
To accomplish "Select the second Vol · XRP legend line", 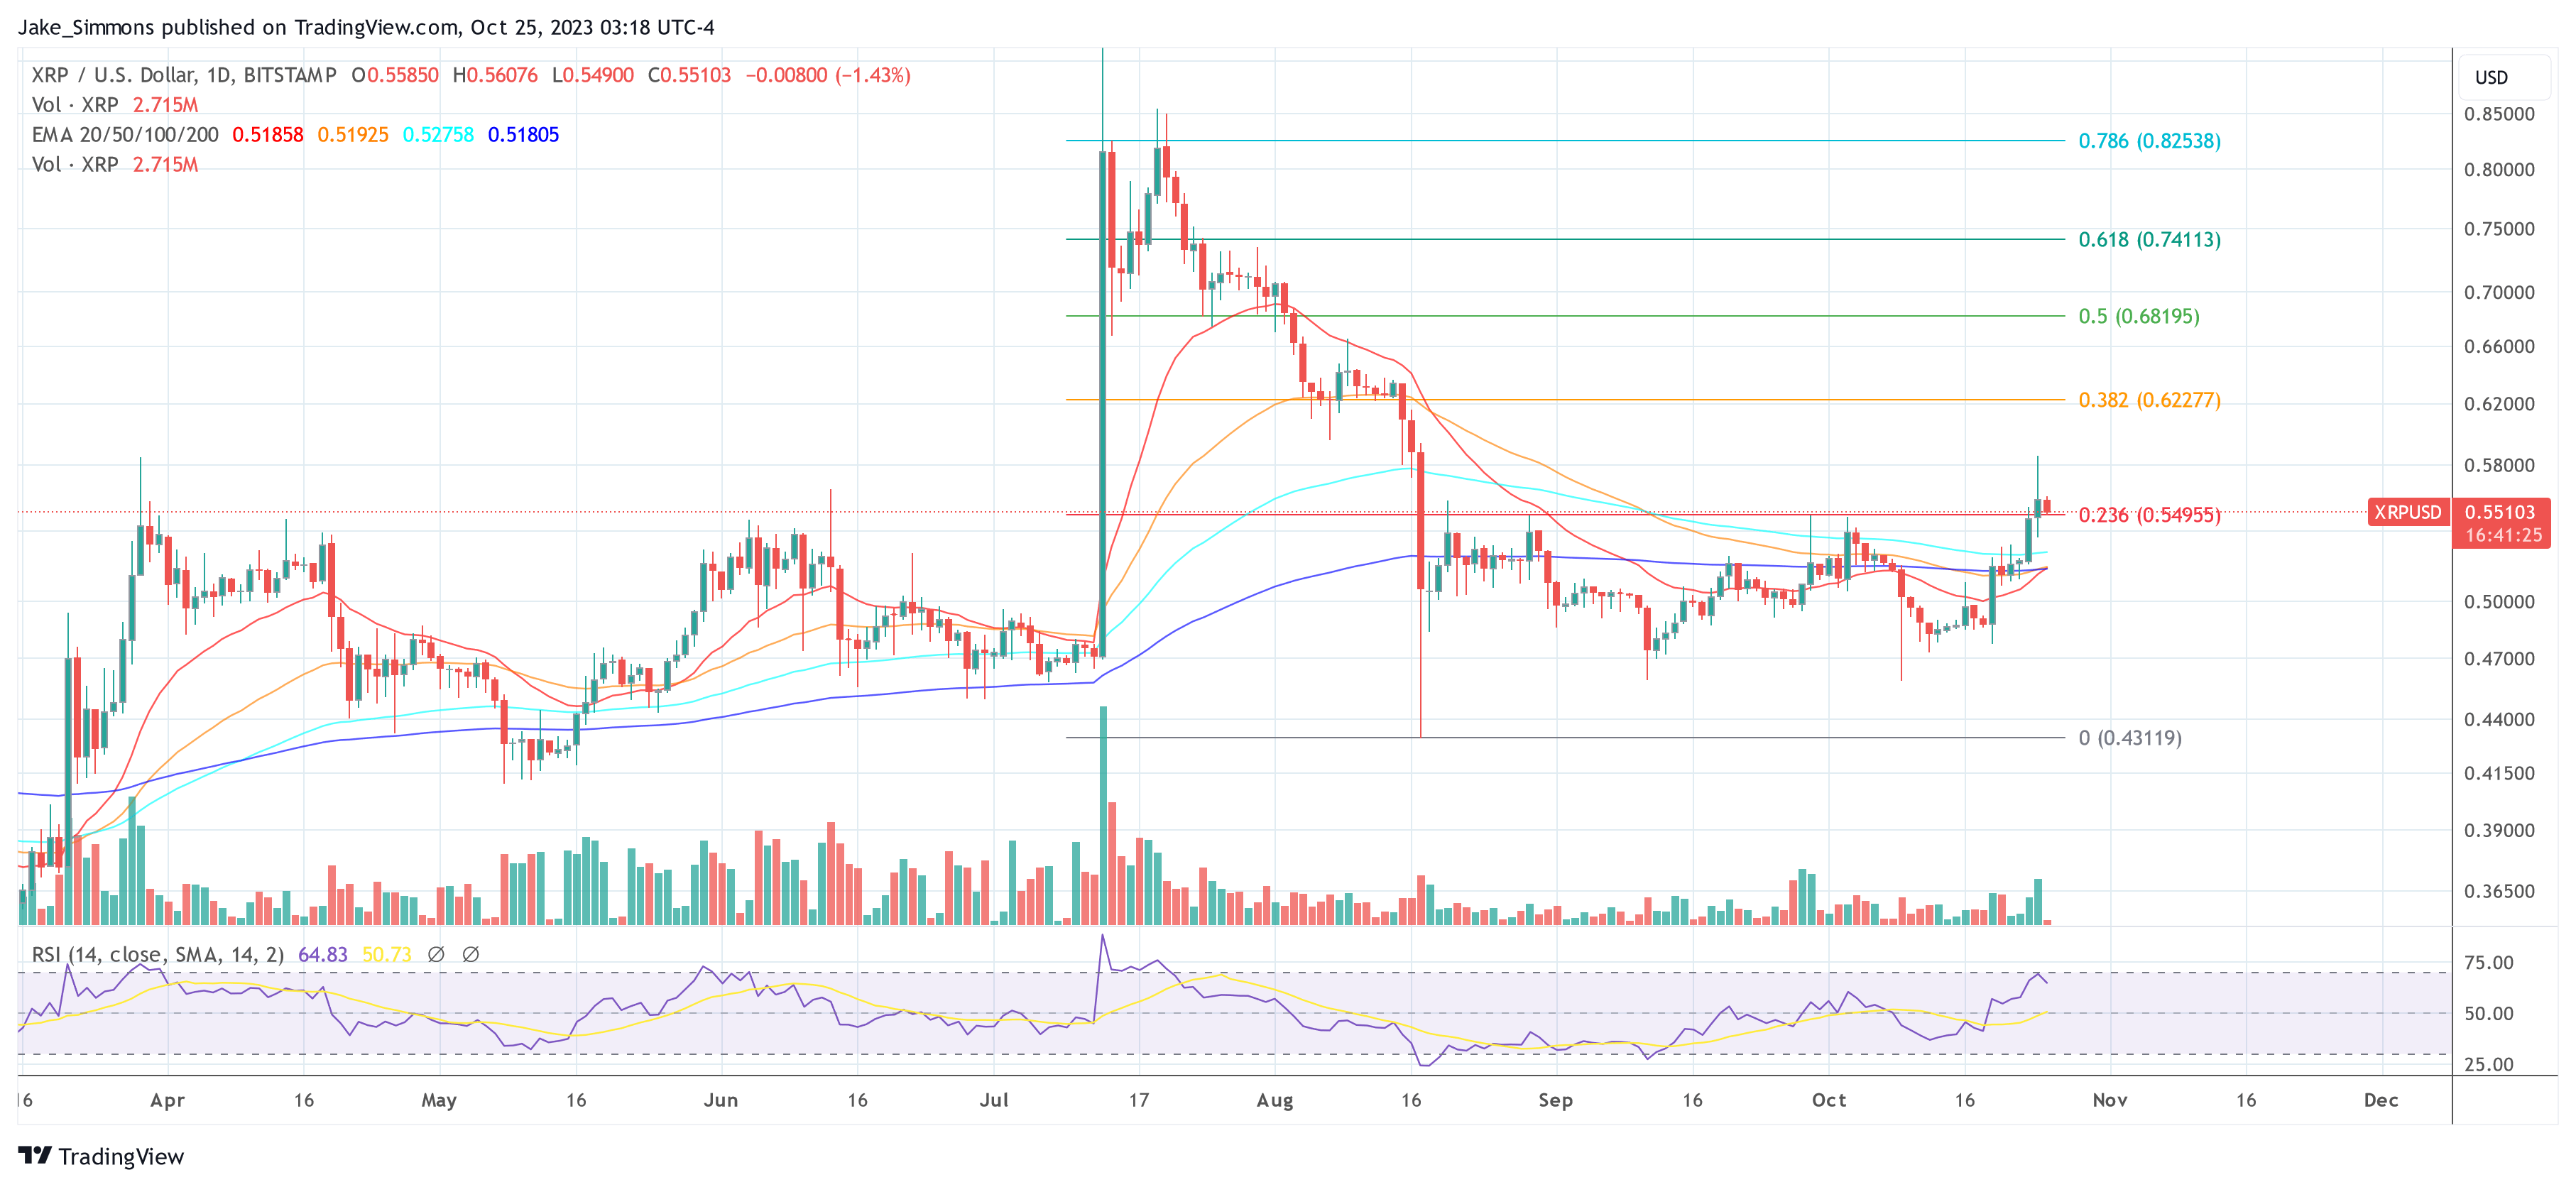I will coord(115,165).
